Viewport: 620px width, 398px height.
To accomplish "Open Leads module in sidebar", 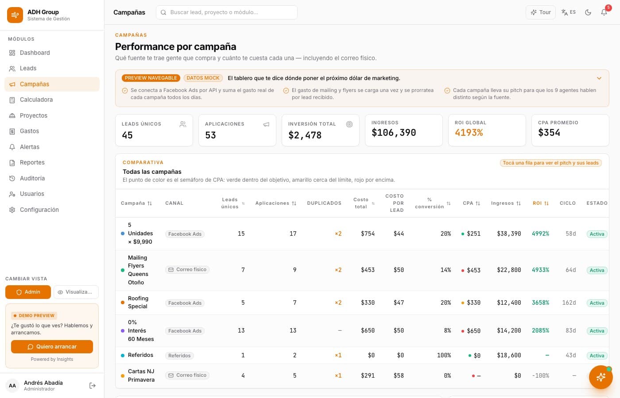I will pyautogui.click(x=52, y=68).
